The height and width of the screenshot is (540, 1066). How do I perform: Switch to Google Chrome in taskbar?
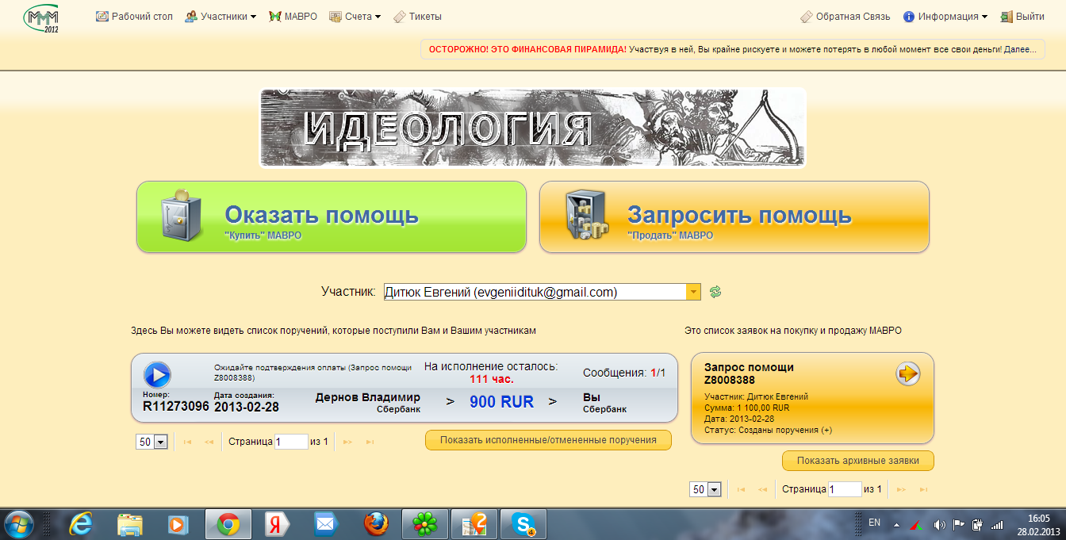point(228,524)
